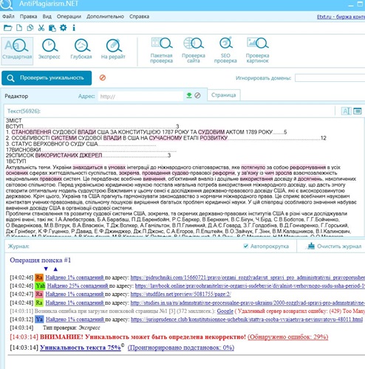Click the up arrow in the journal
Screen dimensions: 365x369
click(x=55, y=269)
